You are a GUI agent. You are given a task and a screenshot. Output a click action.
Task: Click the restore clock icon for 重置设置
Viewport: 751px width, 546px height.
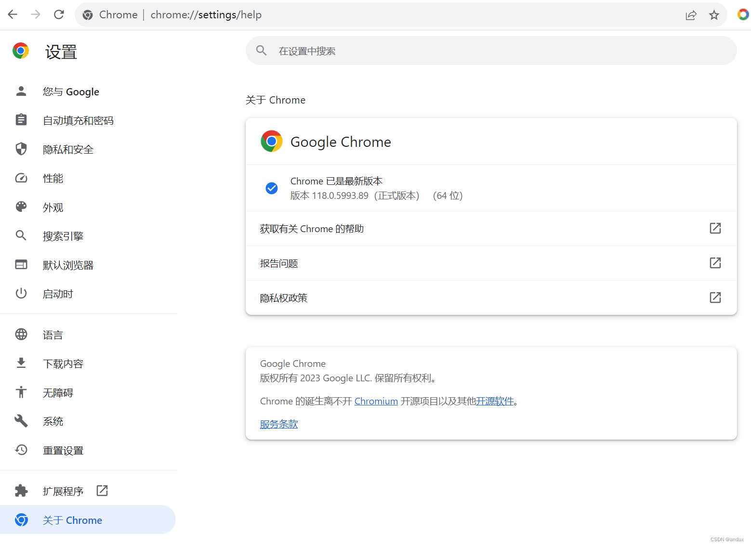[21, 450]
